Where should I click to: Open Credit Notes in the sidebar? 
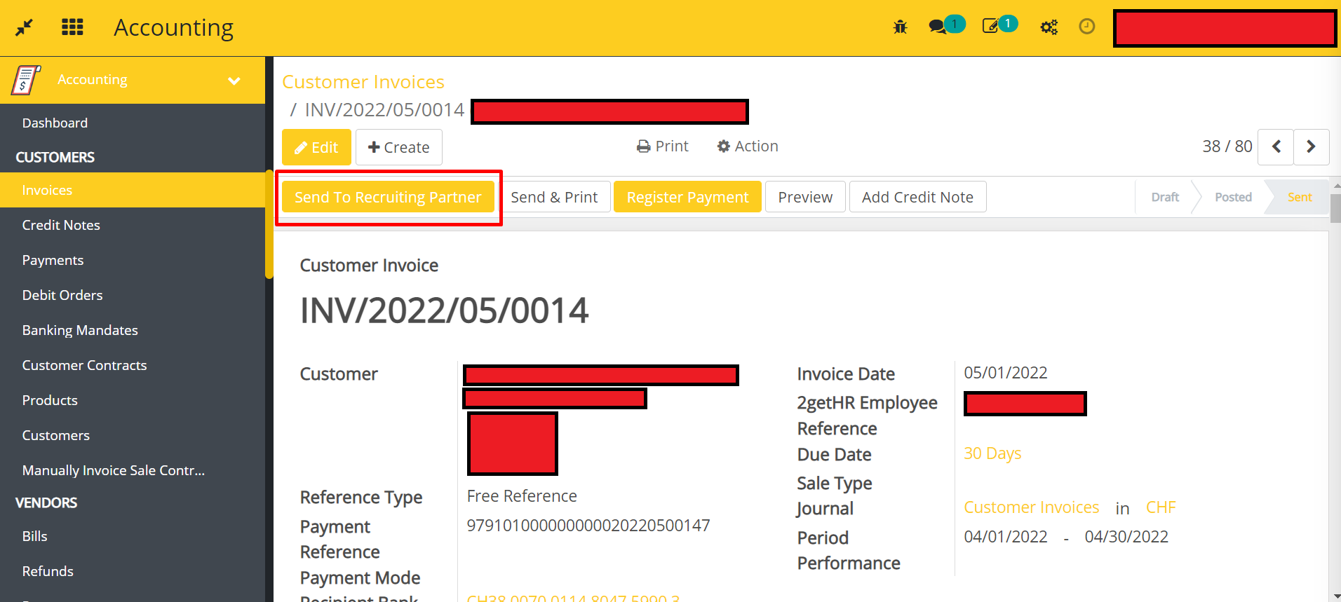point(61,225)
